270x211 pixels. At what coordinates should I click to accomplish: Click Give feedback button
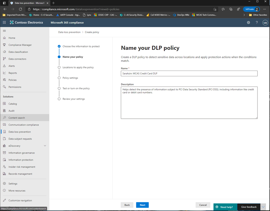click(x=249, y=207)
